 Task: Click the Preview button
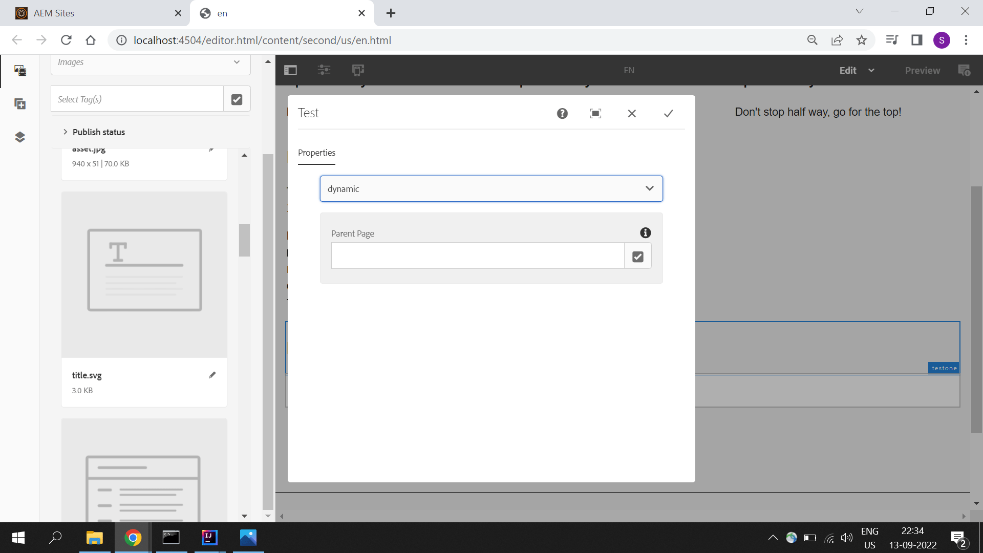(x=922, y=70)
